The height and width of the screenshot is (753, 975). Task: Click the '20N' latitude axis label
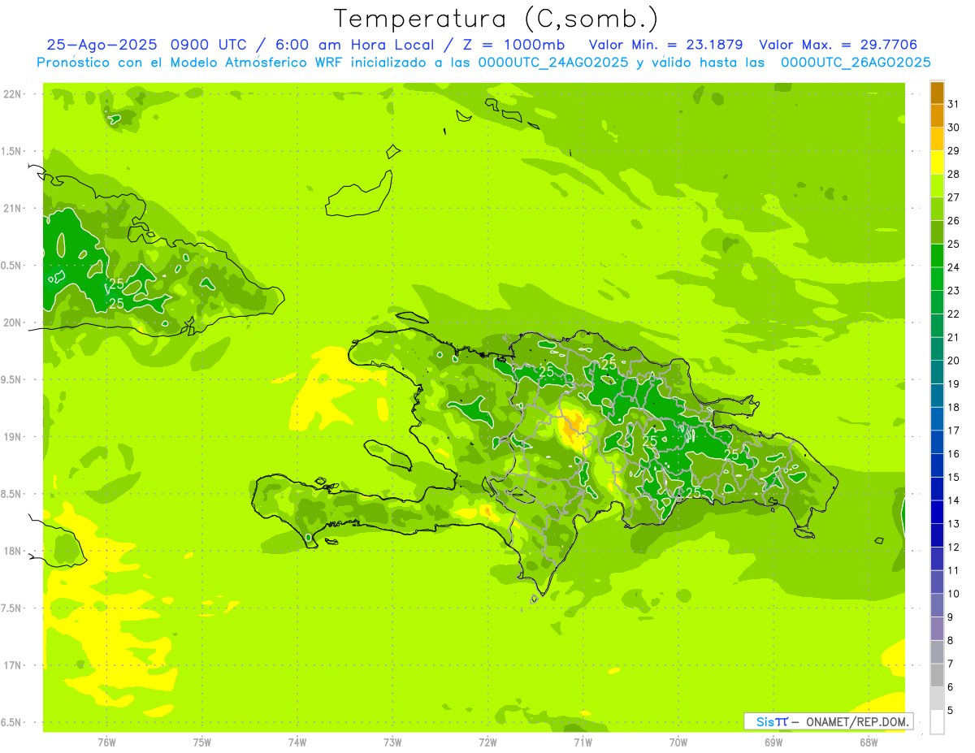11,322
